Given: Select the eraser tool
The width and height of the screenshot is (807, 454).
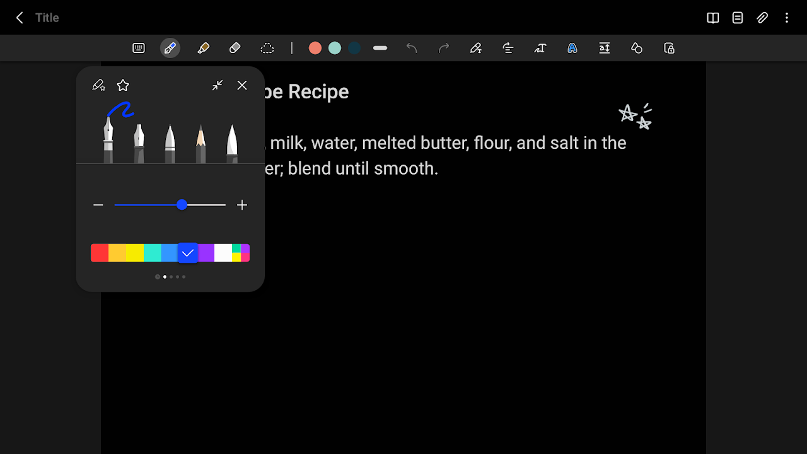Looking at the screenshot, I should coord(235,47).
